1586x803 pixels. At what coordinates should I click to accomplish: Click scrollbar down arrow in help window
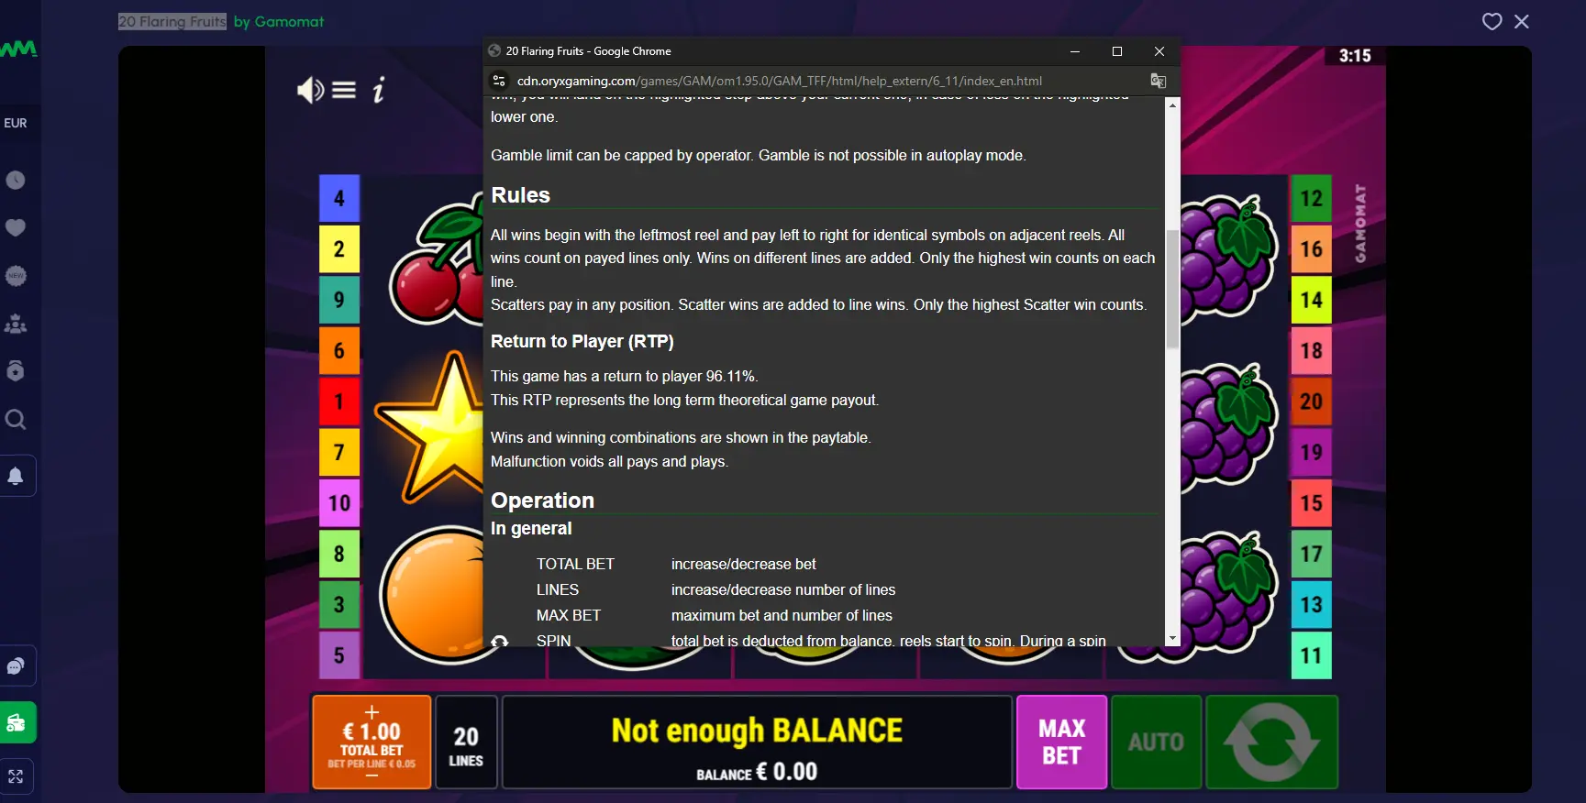1172,639
